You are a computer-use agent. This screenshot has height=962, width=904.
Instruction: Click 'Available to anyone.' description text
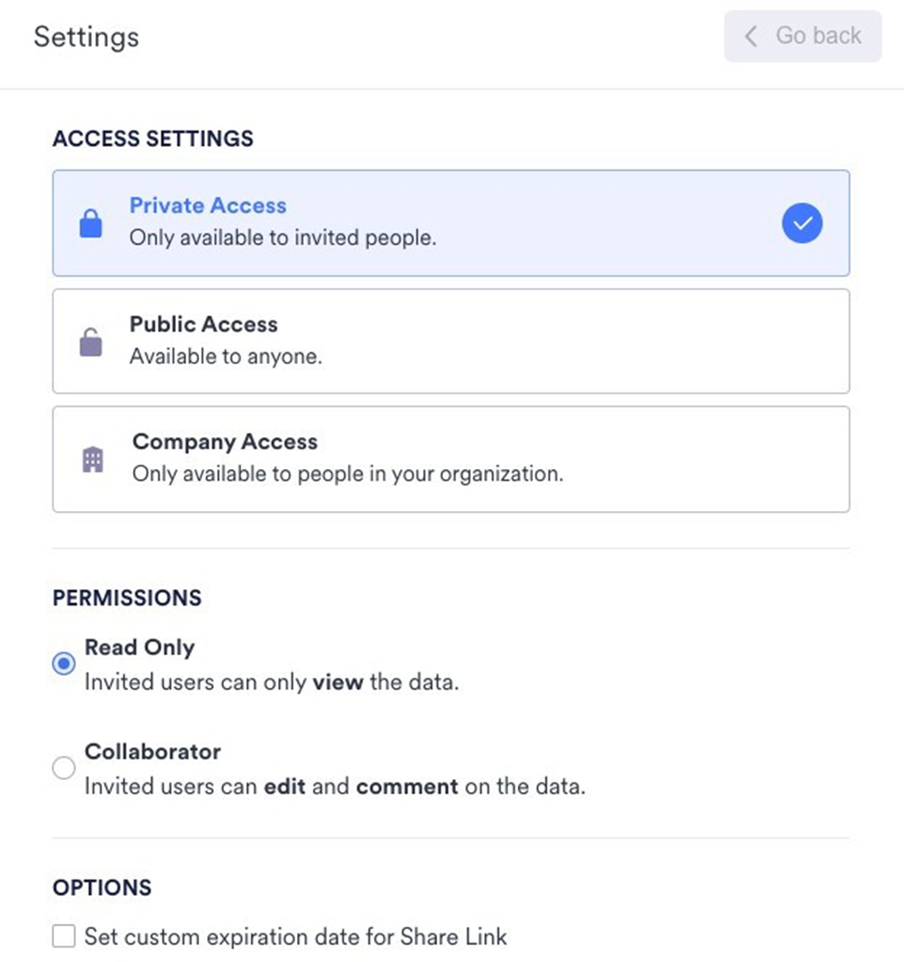(x=226, y=356)
